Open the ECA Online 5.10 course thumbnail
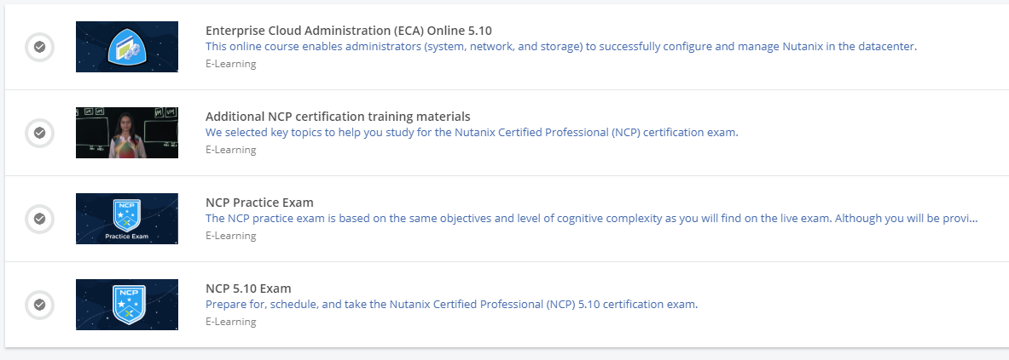Screen dimensions: 1009x360 127,47
